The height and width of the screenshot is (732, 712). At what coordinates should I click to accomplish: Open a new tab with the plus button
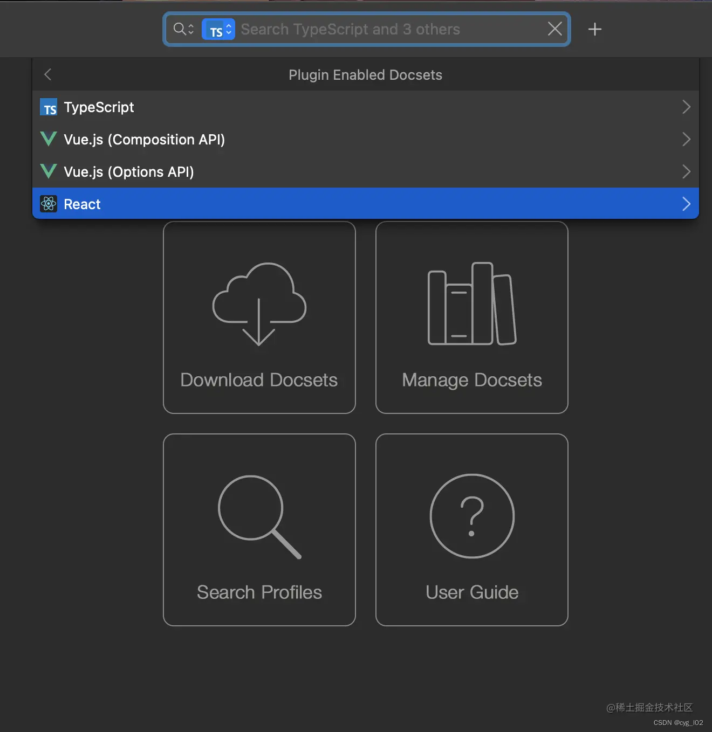(594, 29)
